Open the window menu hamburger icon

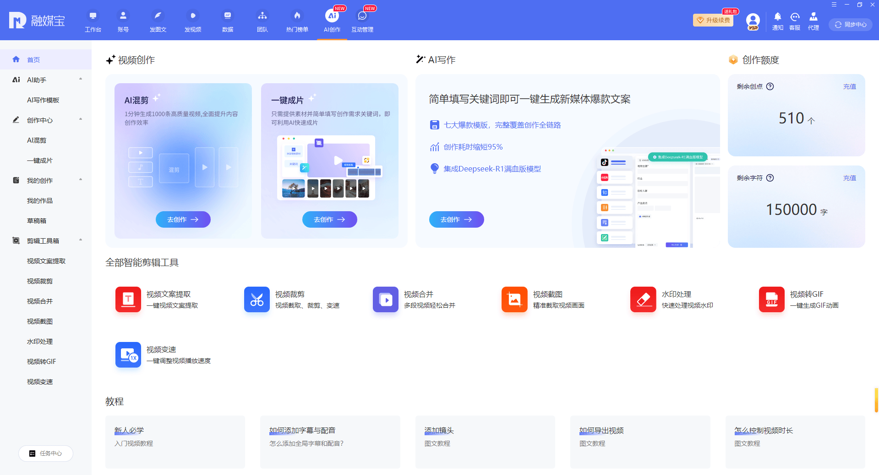pos(834,5)
